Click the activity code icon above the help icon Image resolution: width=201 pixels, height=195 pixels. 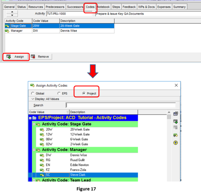[176, 135]
